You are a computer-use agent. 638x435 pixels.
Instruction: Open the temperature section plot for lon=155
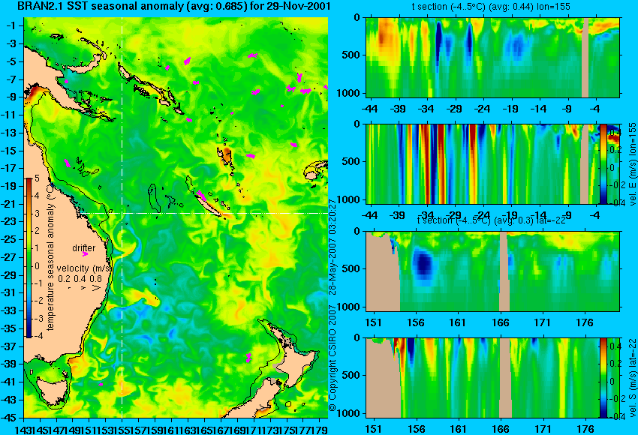[492, 57]
